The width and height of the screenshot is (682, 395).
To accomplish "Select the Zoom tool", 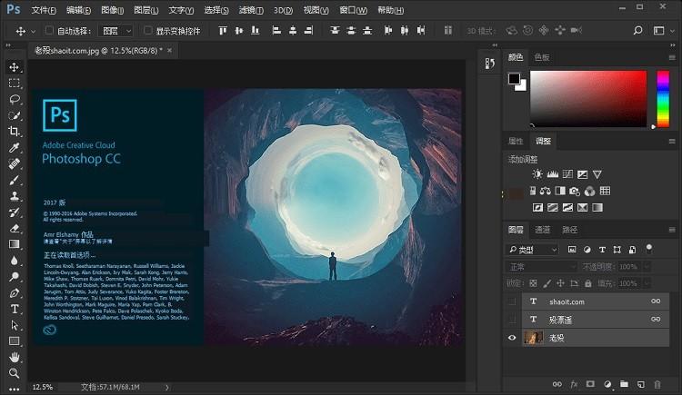I will tap(14, 373).
